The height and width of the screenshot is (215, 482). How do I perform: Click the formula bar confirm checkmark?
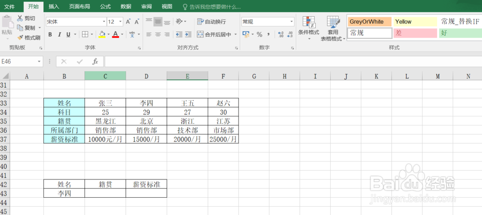tap(80, 62)
